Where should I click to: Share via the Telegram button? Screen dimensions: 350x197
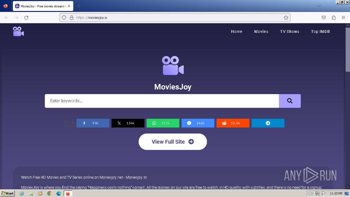268,123
